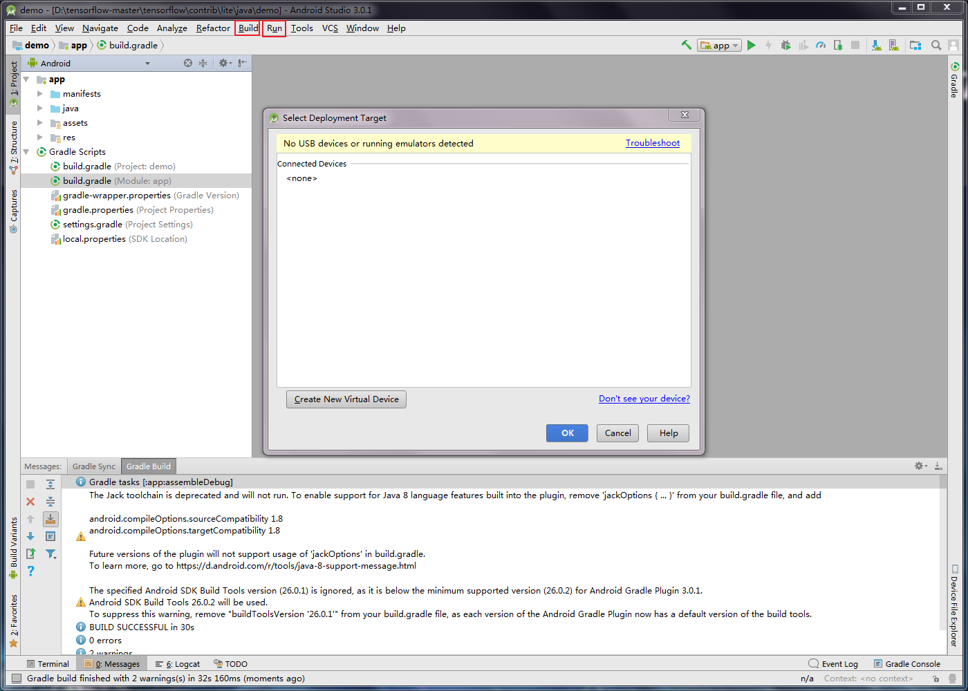Toggle the Device File Explorer side tab

click(954, 605)
